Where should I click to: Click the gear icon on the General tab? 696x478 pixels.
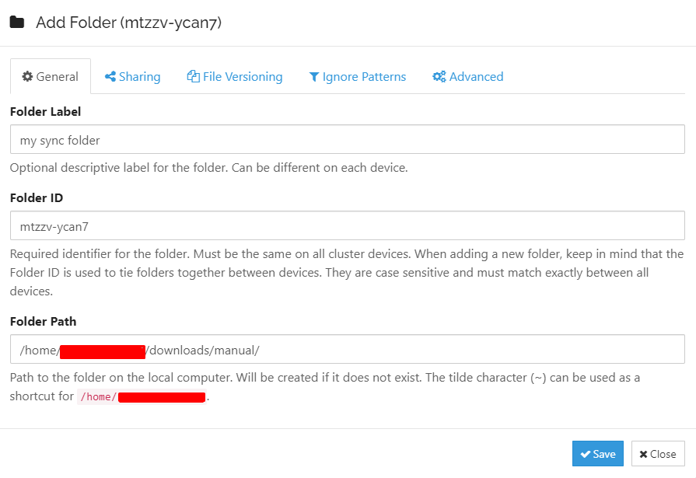tap(27, 76)
